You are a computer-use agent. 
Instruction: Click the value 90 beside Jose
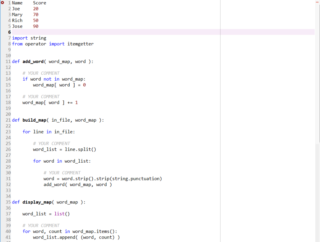(x=35, y=26)
